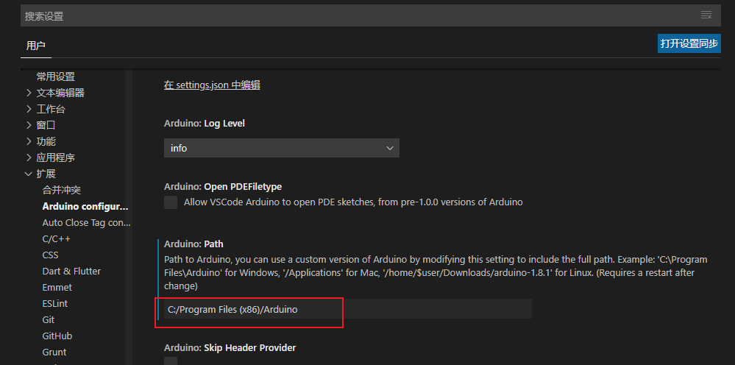Switch to the 用户 settings tab
735x365 pixels.
click(x=36, y=46)
